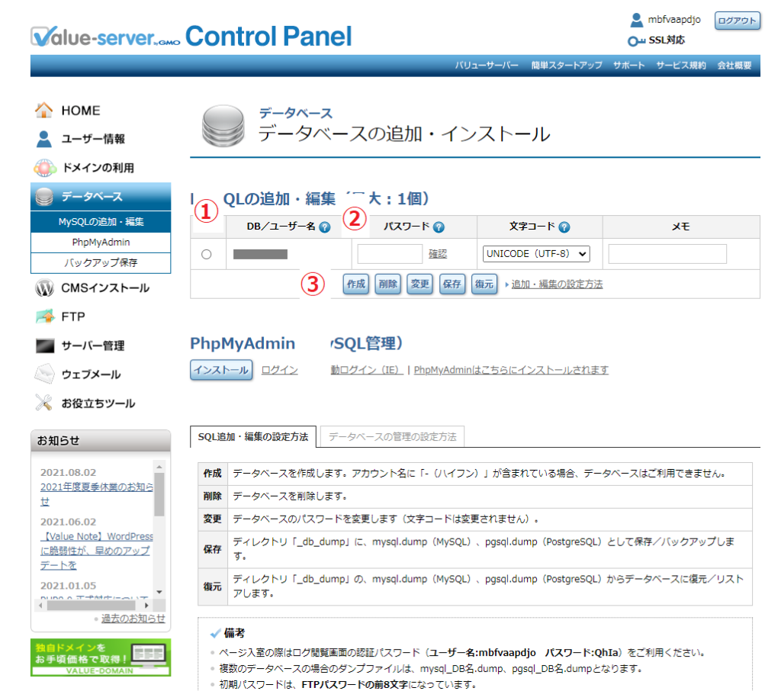The height and width of the screenshot is (691, 781).
Task: Click the 保存 button
Action: tap(452, 284)
